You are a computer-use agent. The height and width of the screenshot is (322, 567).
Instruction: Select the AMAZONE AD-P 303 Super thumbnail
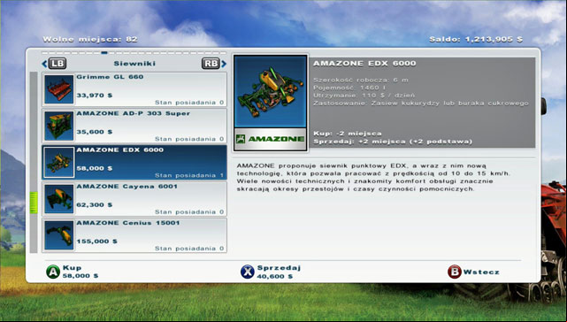click(x=59, y=126)
